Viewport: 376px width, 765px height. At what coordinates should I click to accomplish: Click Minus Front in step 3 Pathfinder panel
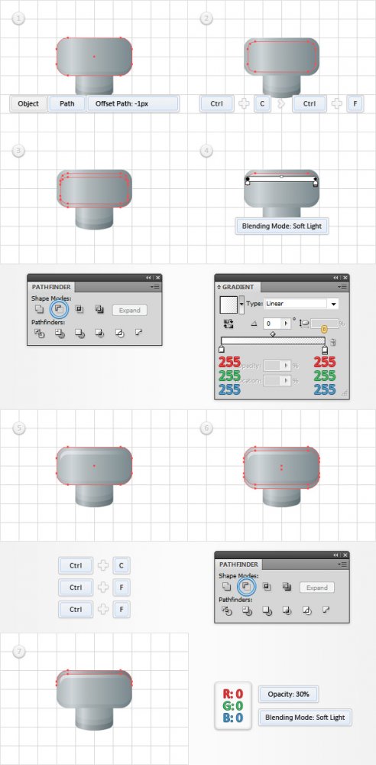59,309
